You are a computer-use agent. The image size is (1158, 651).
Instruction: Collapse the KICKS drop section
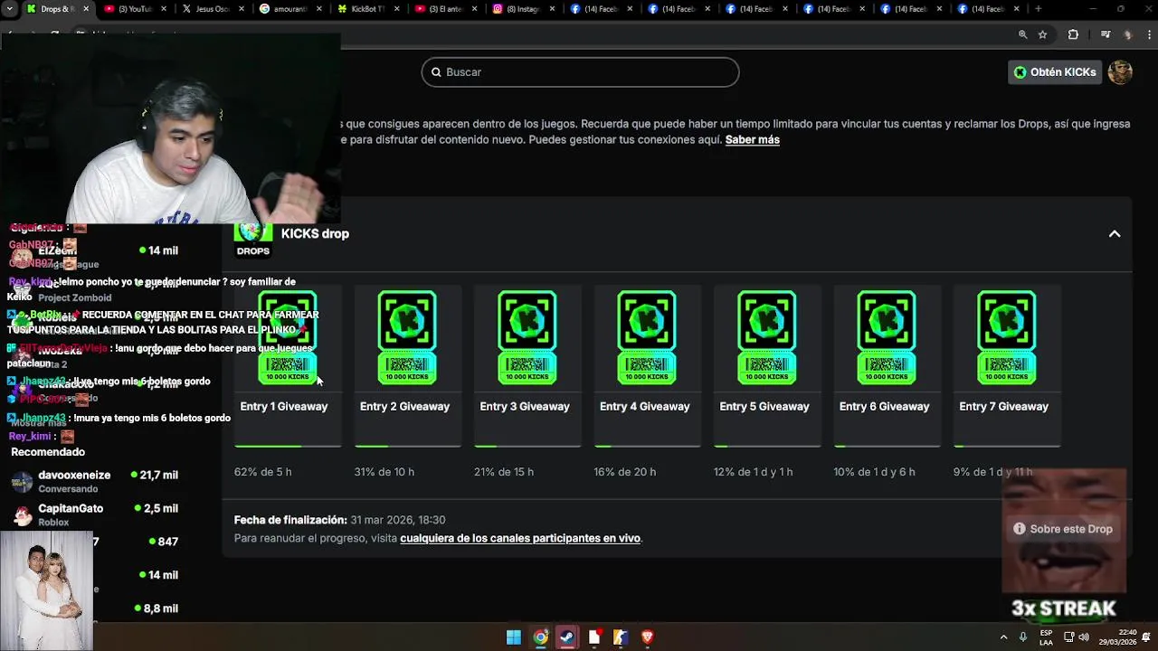point(1115,233)
